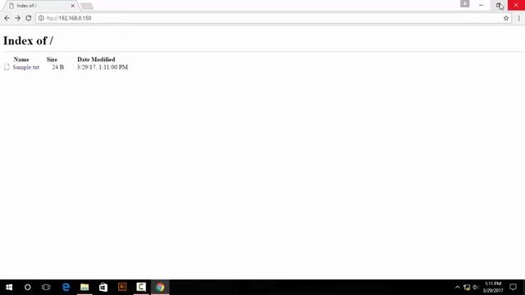Select the '3/29/17, 1:11:00 PM' date text
Viewport: 525px width, 295px height.
[x=103, y=67]
